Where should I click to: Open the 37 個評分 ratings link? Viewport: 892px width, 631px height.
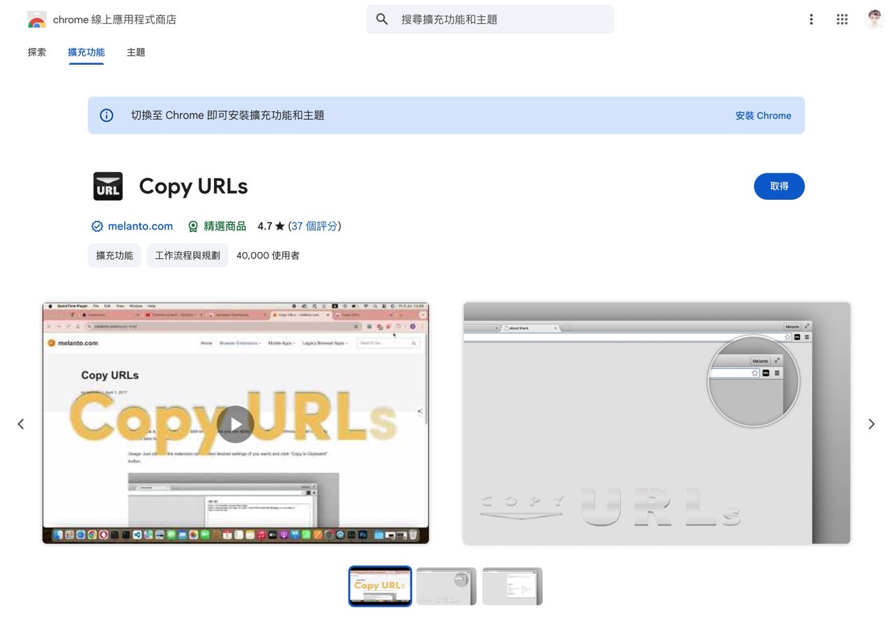[315, 226]
